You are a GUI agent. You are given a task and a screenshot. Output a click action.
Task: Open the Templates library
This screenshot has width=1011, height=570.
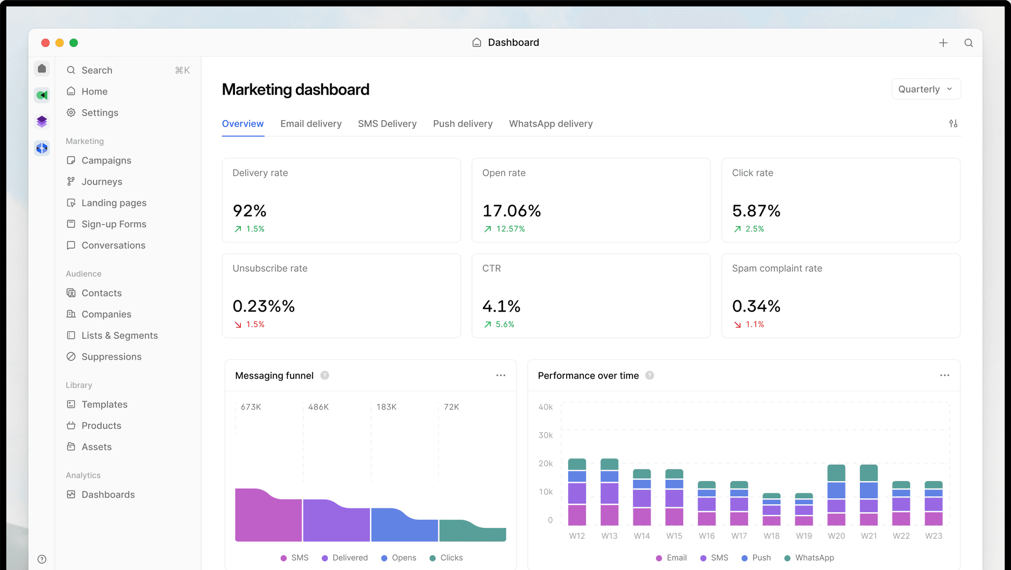(104, 404)
